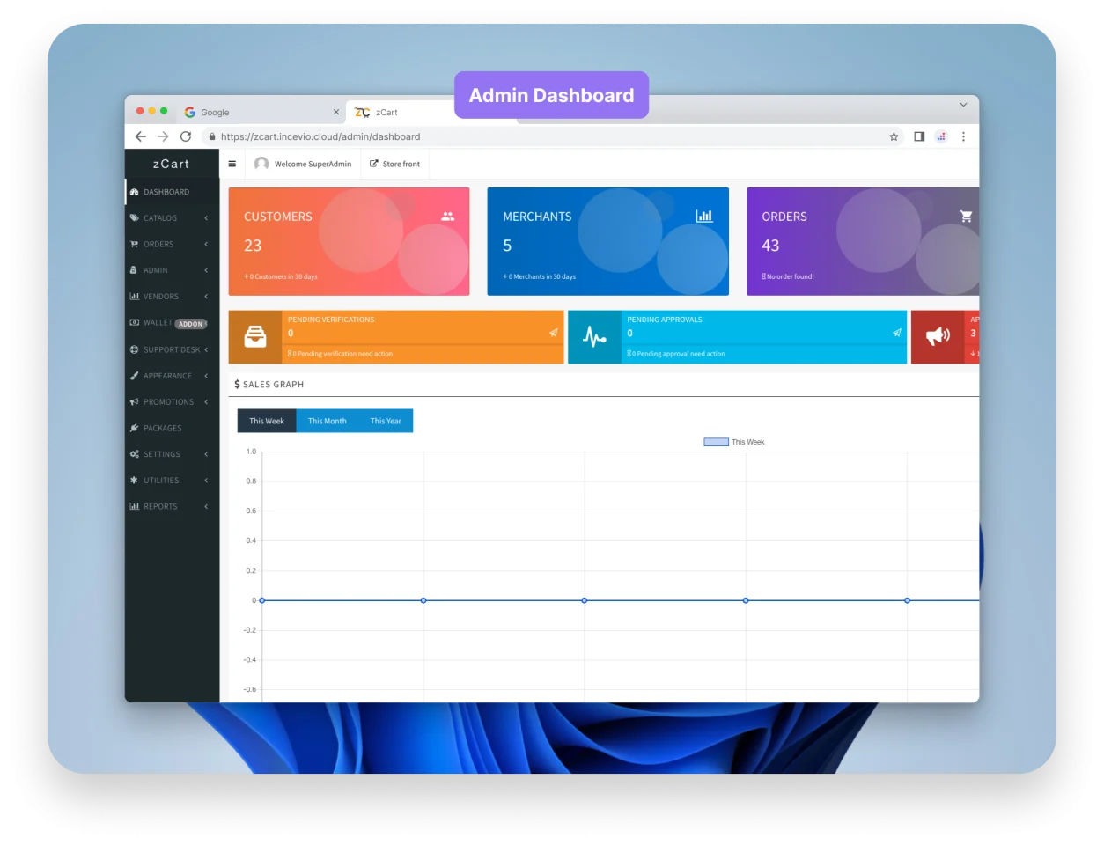This screenshot has width=1104, height=845.
Task: Click the Orders count 43
Action: [770, 246]
